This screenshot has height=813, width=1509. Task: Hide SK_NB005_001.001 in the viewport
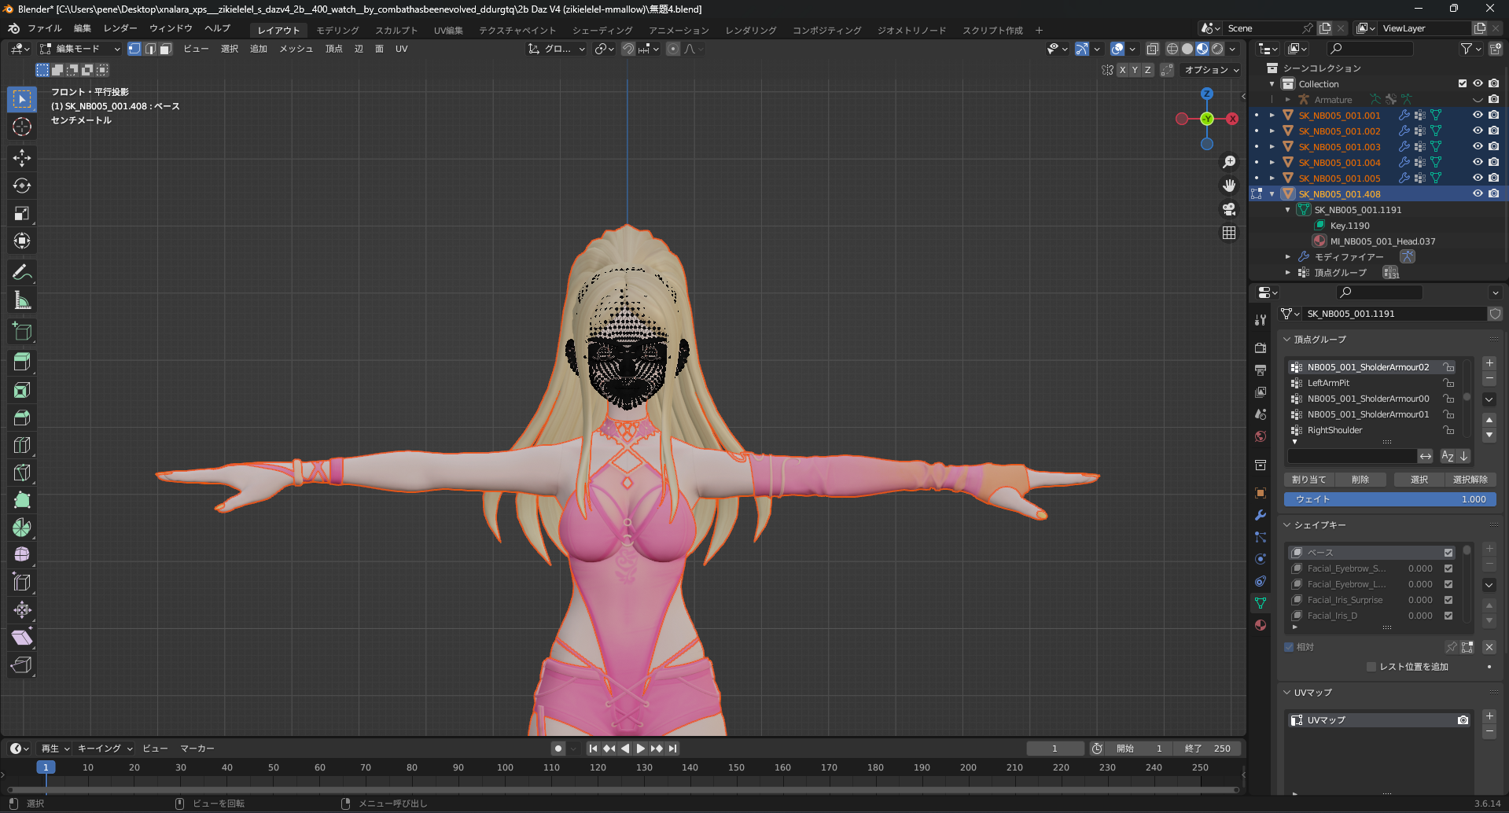tap(1478, 115)
